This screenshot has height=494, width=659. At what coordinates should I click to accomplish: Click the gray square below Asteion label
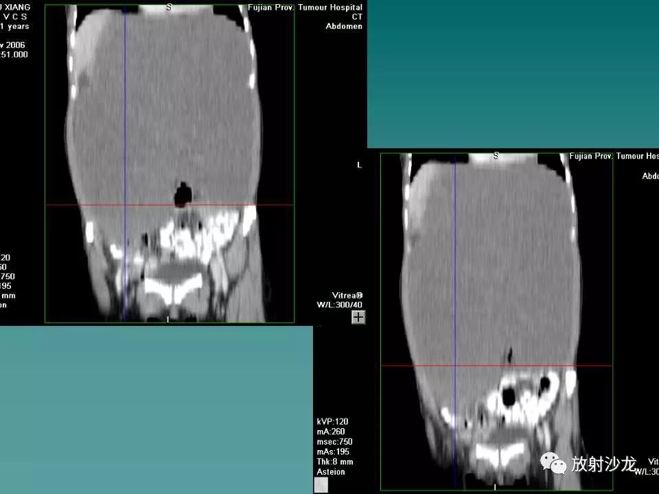point(321,485)
